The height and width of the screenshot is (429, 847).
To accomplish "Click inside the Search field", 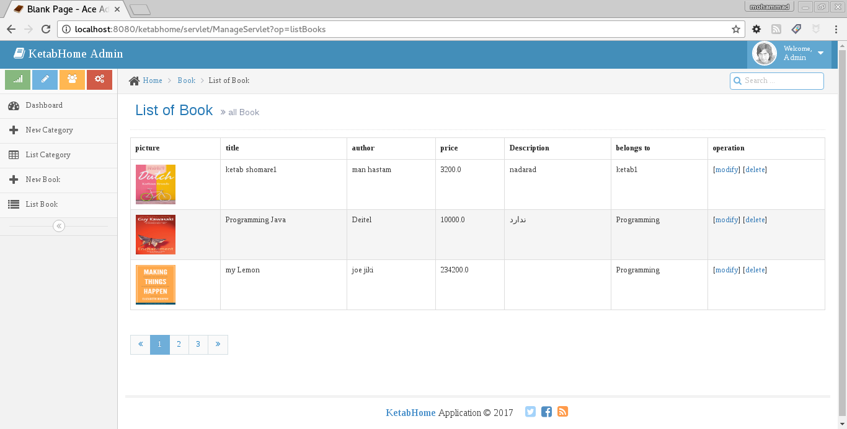I will click(x=777, y=80).
